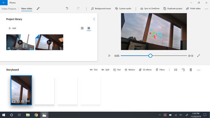Open Custom audio options
210x118 pixels.
(123, 9)
